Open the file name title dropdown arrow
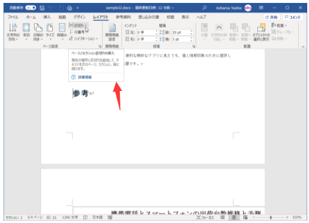The image size is (309, 223). [173, 8]
